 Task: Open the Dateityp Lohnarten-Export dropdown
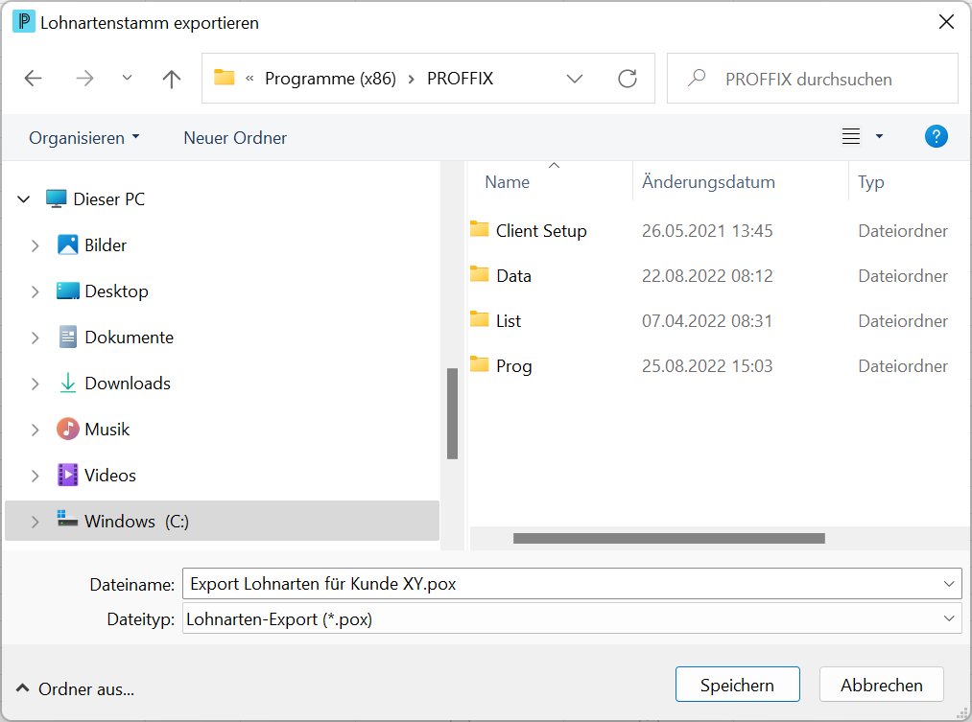click(948, 618)
